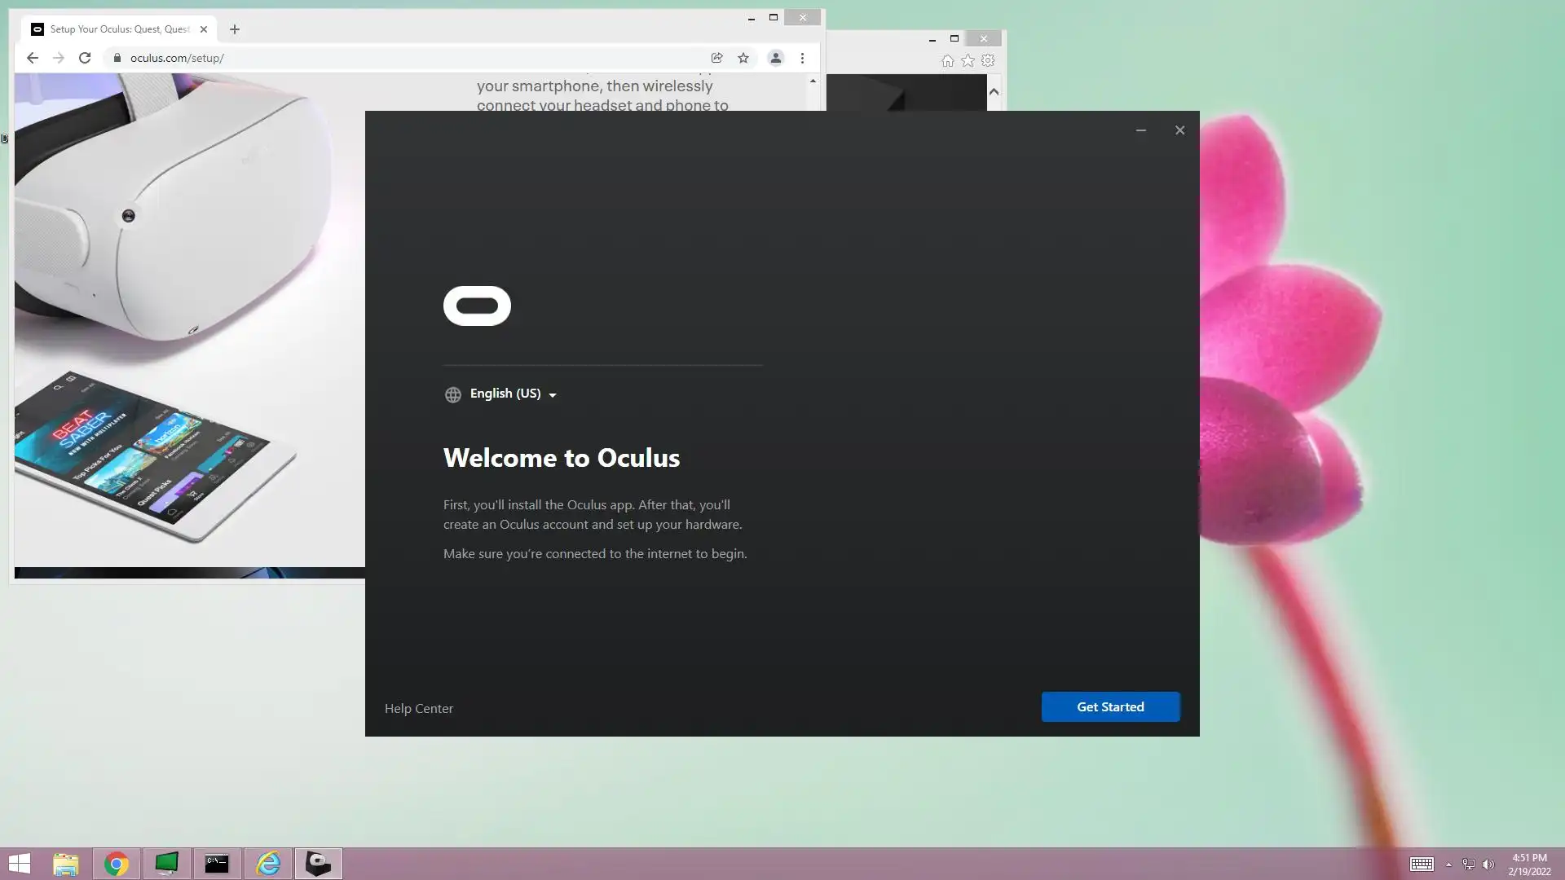
Task: Click Internet Explorer home icon
Action: point(947,60)
